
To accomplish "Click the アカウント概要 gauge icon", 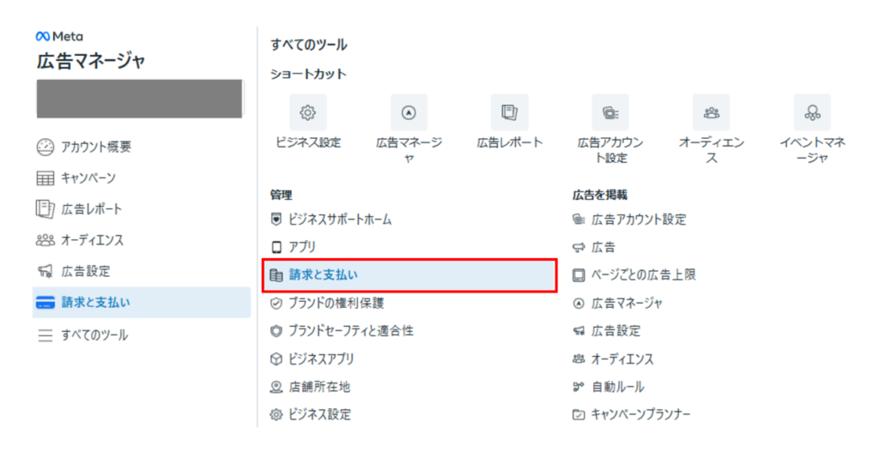I will [45, 147].
